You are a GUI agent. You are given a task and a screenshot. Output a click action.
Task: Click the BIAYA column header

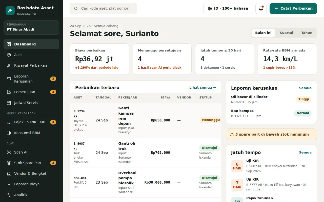[166, 97]
